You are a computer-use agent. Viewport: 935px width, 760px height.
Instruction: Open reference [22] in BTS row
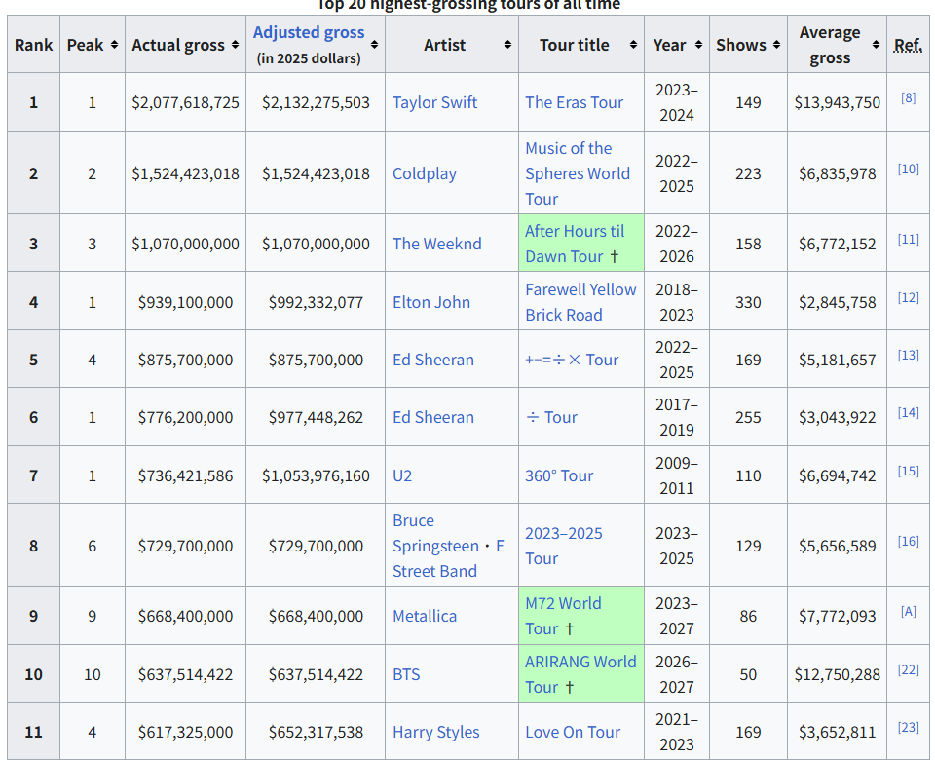[x=908, y=670]
